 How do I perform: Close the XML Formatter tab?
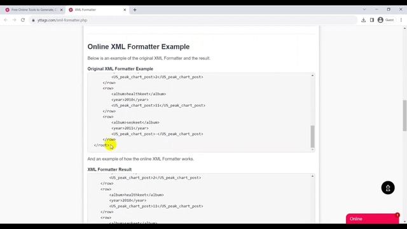point(125,10)
